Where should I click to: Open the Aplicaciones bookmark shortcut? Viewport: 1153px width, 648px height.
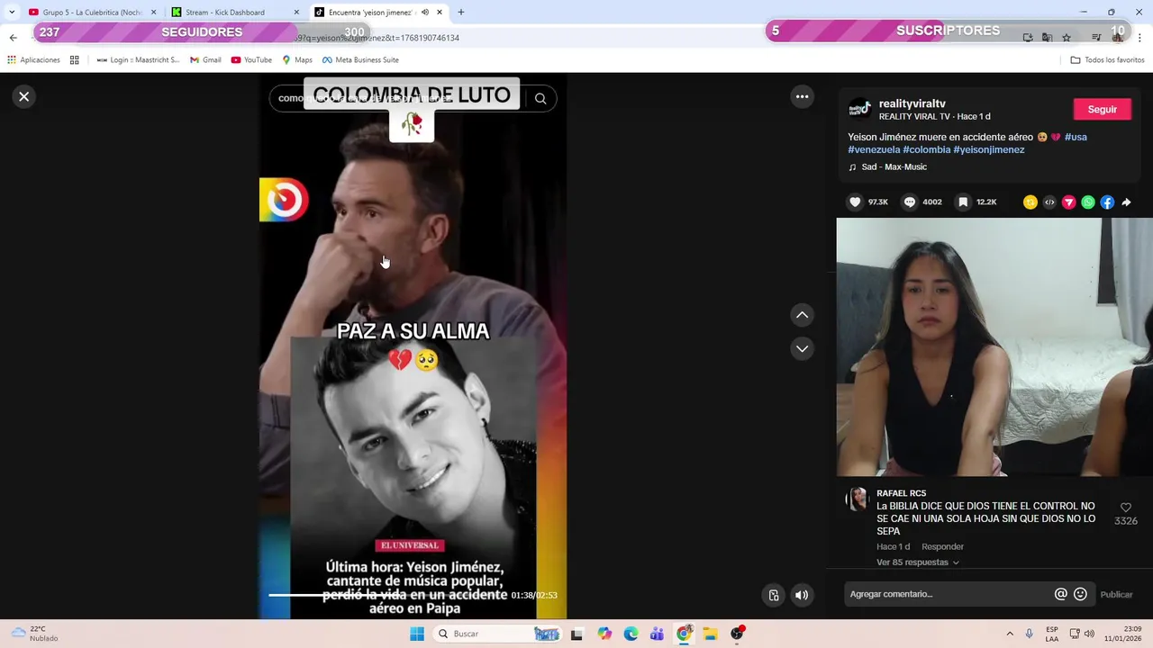tap(33, 60)
